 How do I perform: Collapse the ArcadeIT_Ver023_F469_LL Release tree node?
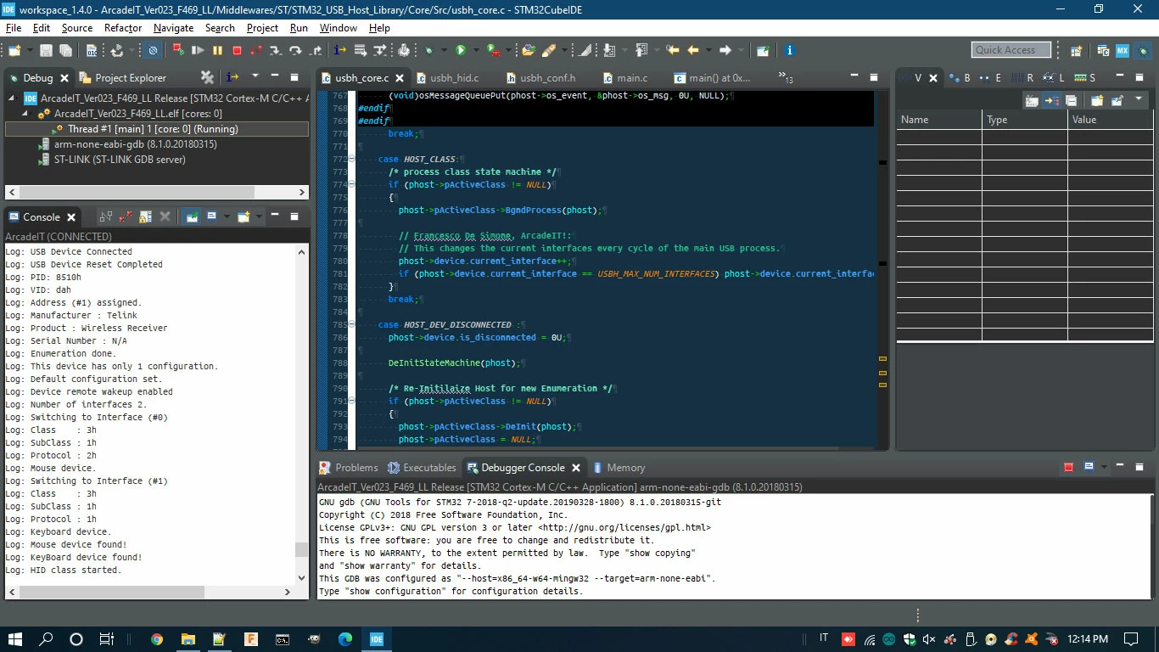[13, 98]
